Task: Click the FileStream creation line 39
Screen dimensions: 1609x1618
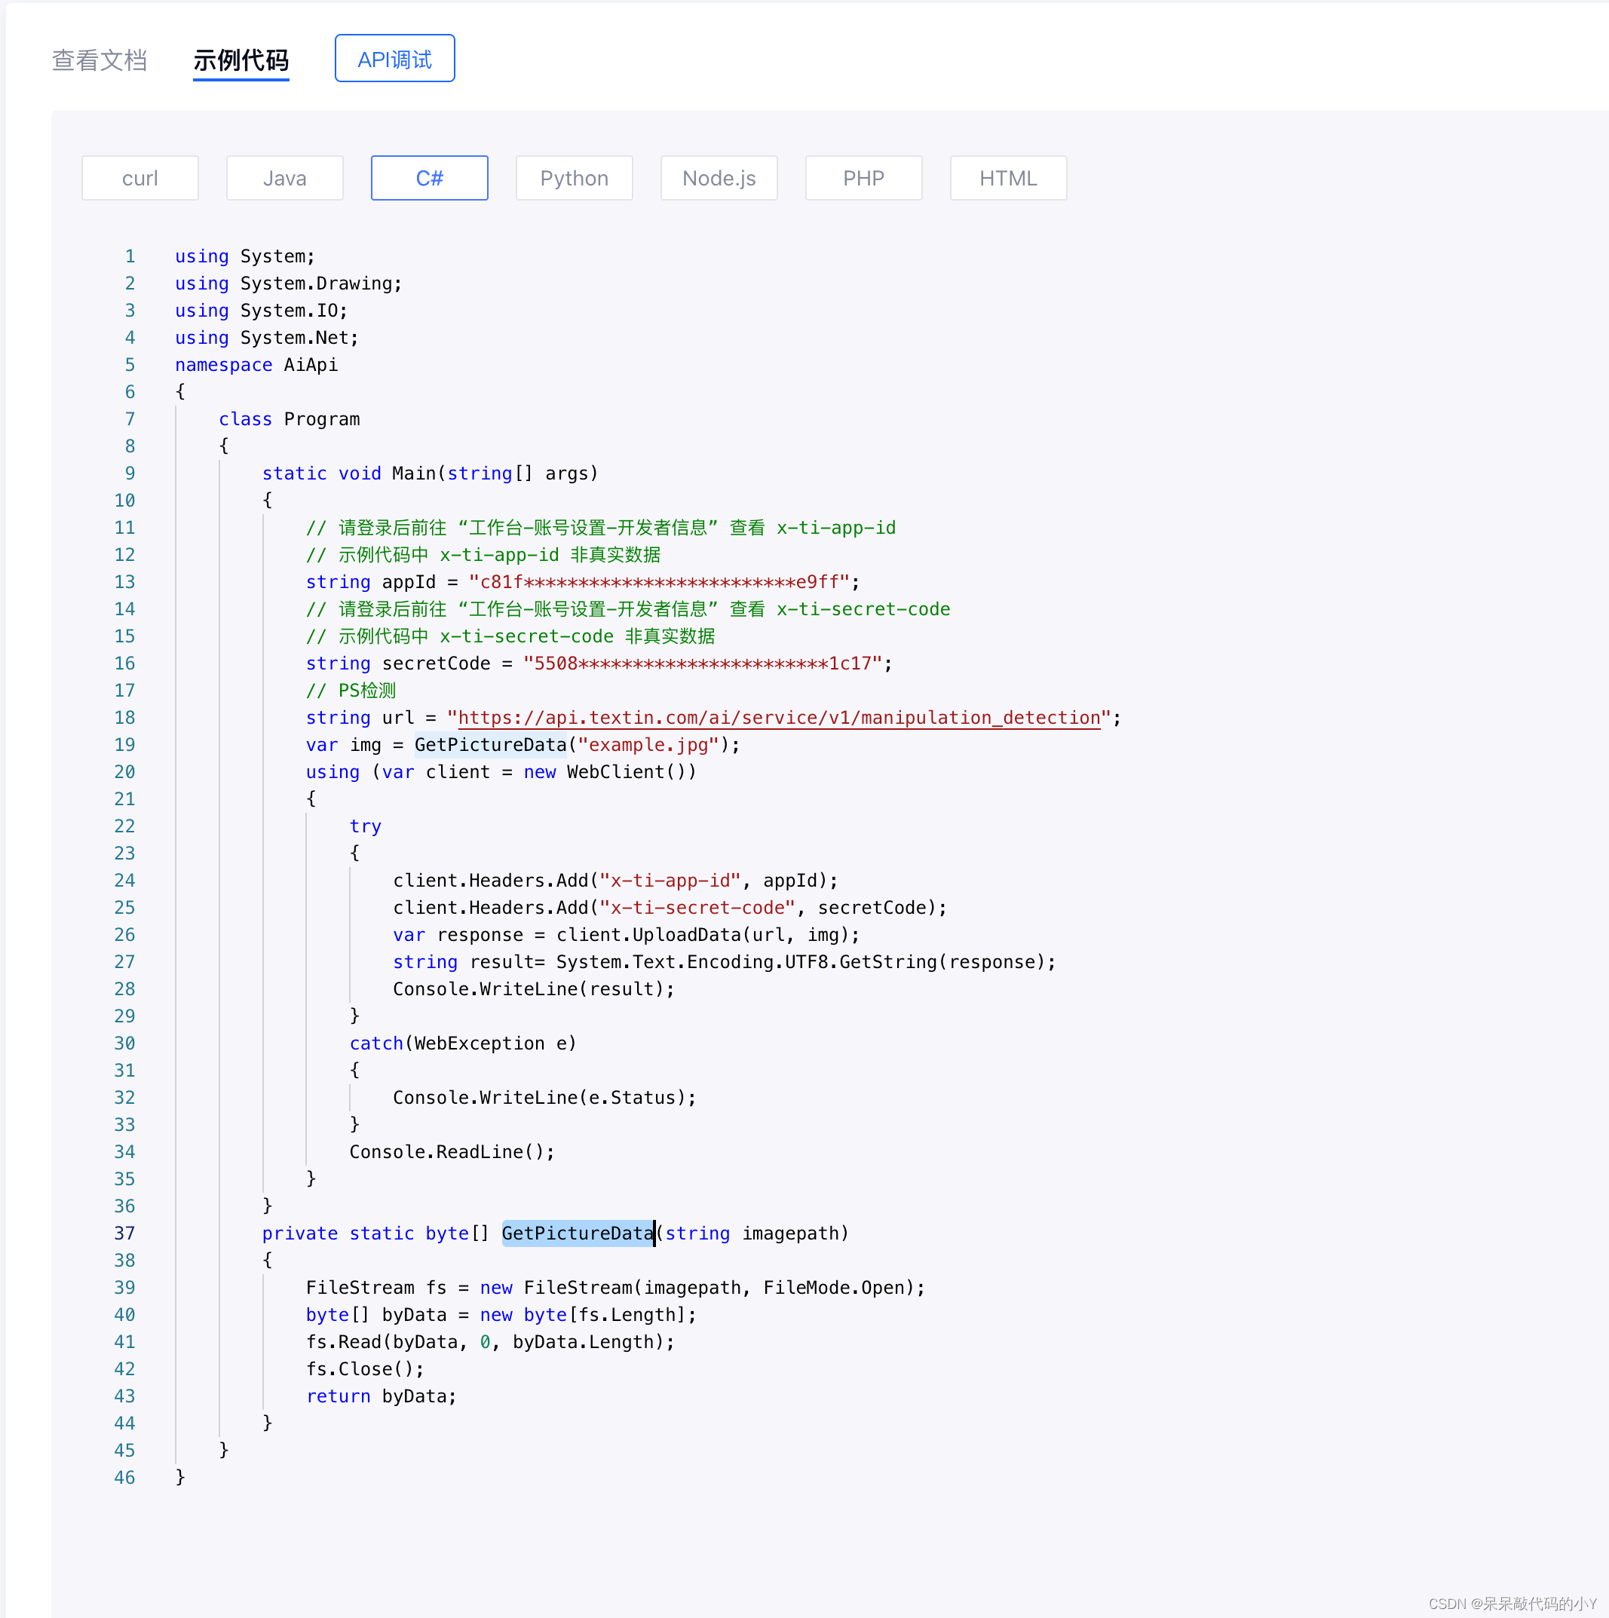Action: tap(615, 1288)
